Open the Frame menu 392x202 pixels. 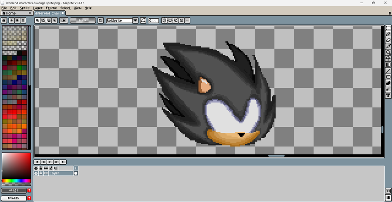pyautogui.click(x=51, y=8)
